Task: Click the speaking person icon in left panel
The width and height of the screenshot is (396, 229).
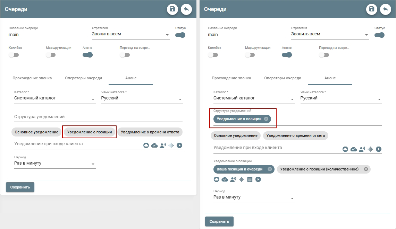Action: (163, 146)
